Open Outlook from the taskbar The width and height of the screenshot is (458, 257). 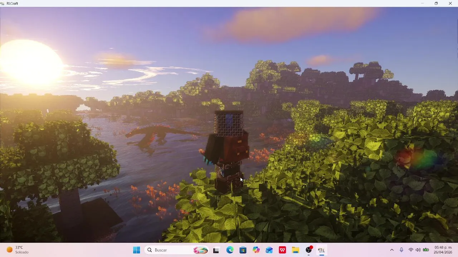point(269,250)
